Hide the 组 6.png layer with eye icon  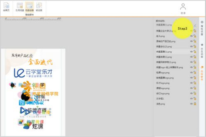point(192,36)
